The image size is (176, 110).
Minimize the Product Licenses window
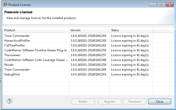click(x=153, y=5)
